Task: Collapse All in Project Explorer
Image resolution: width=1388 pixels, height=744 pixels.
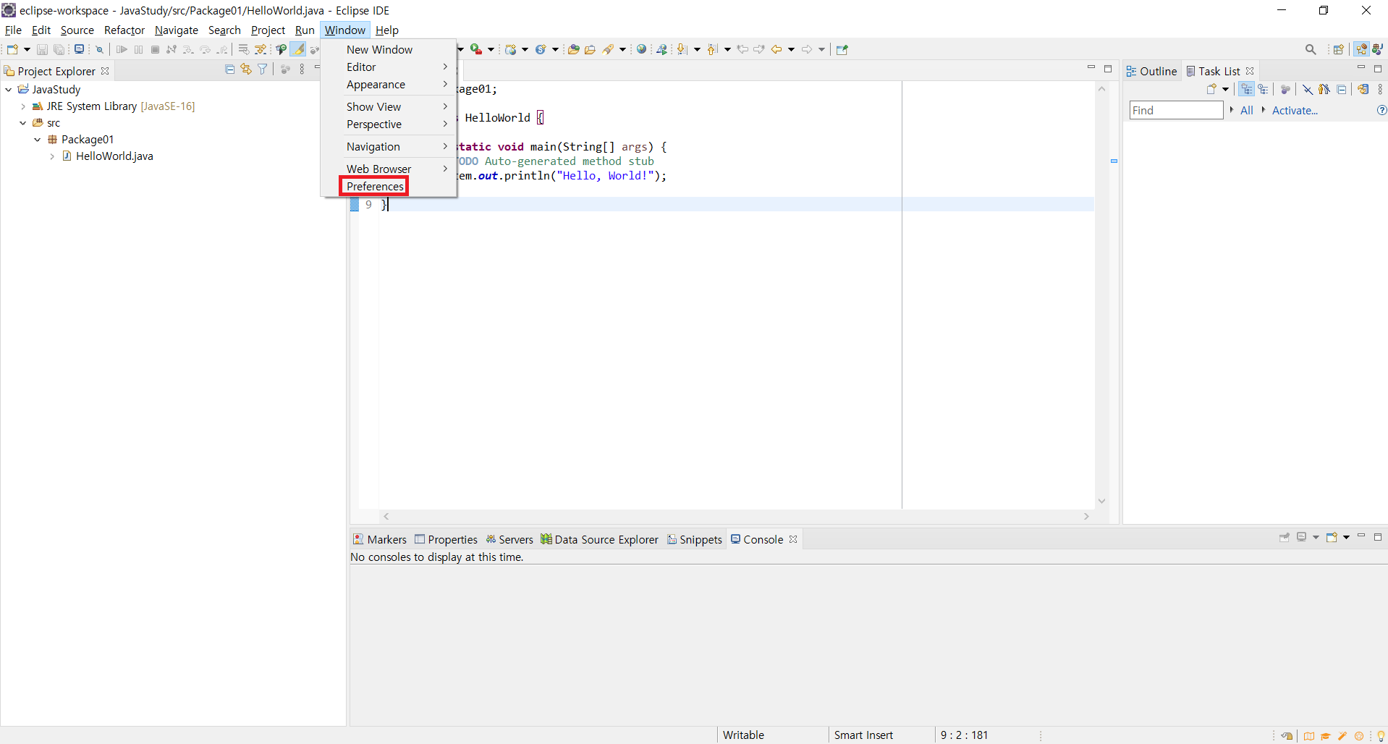Action: click(230, 69)
